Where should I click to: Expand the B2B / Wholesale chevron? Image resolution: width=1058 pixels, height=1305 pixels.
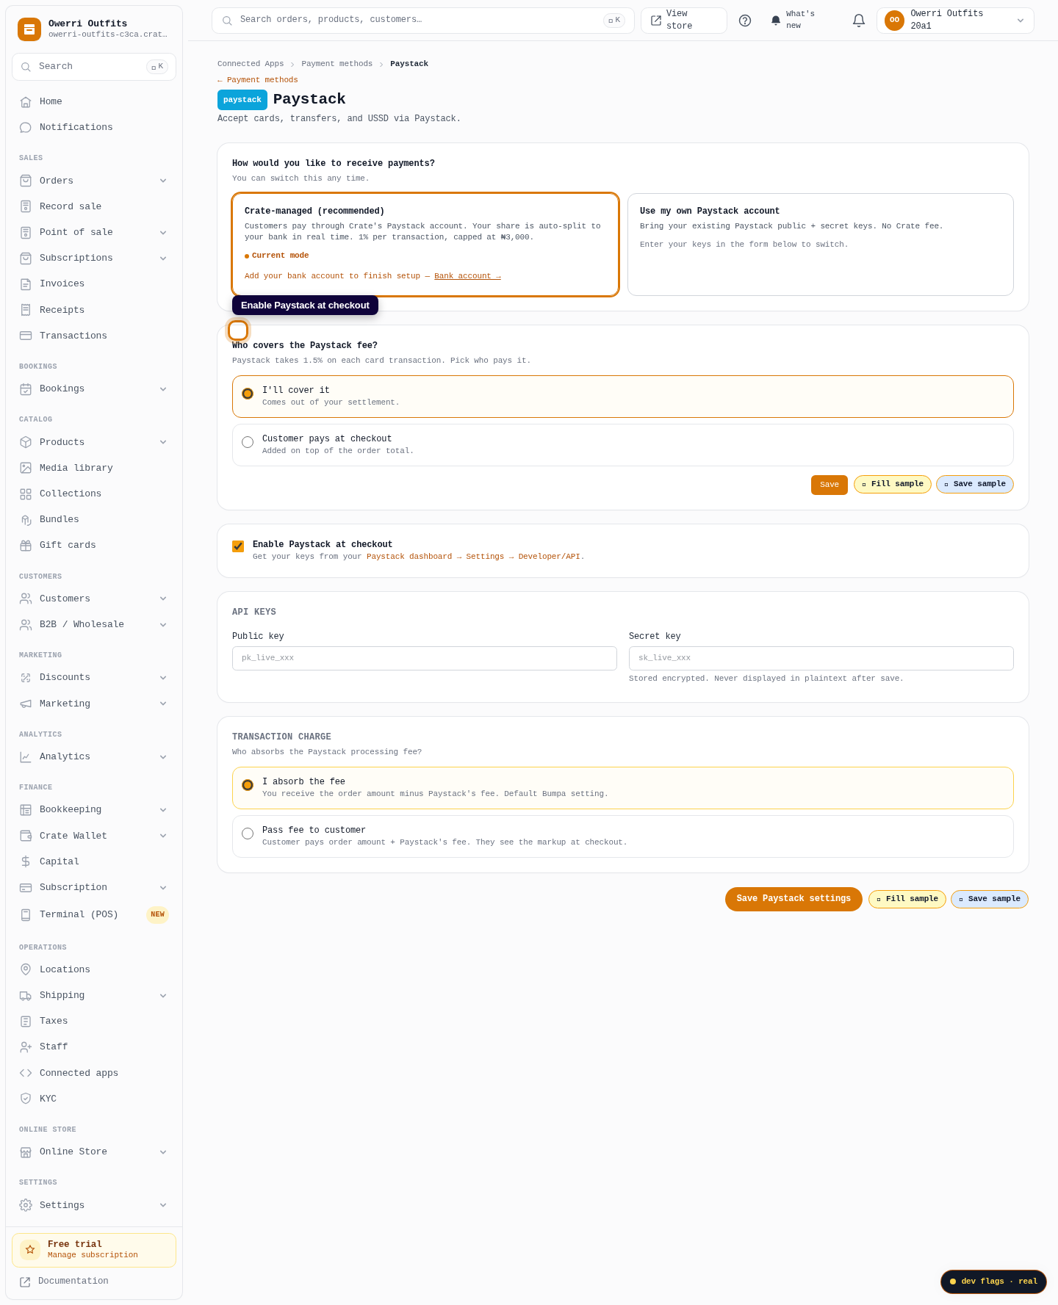(163, 625)
